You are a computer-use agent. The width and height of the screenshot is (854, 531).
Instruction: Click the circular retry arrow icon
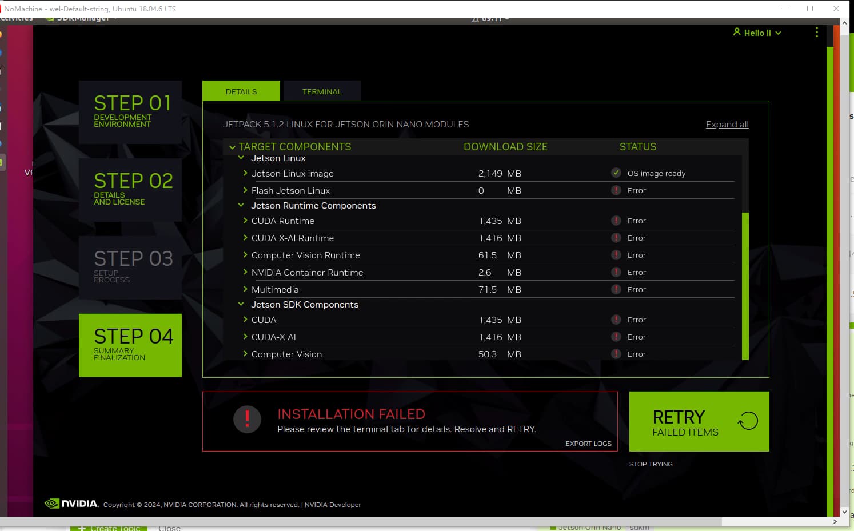coord(747,421)
